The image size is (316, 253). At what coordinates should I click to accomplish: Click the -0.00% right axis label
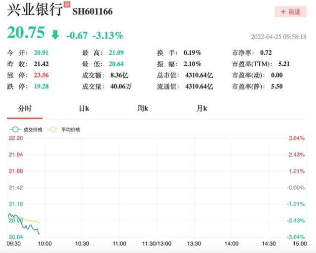296,188
